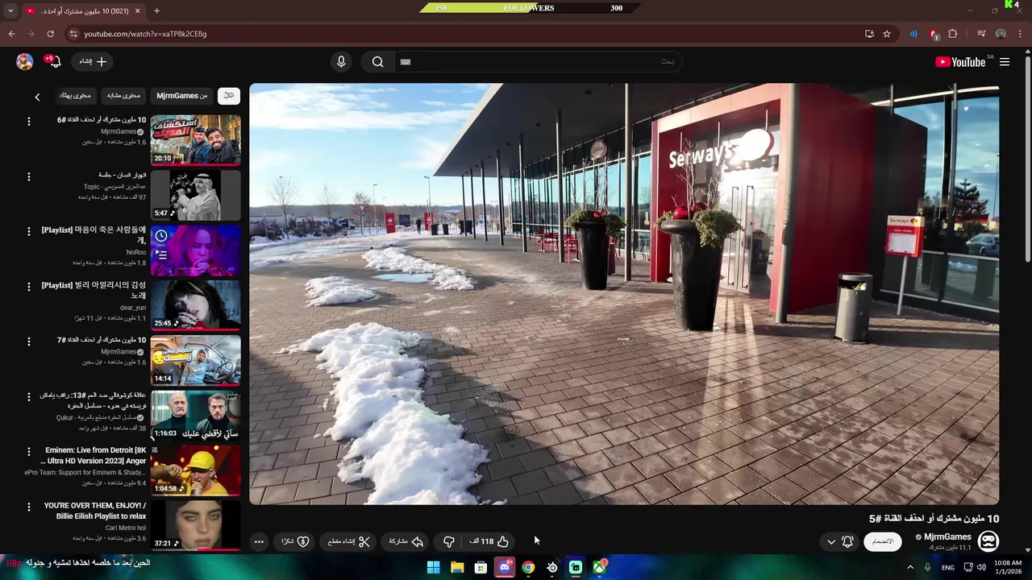Click the Share arrow button

click(x=406, y=541)
